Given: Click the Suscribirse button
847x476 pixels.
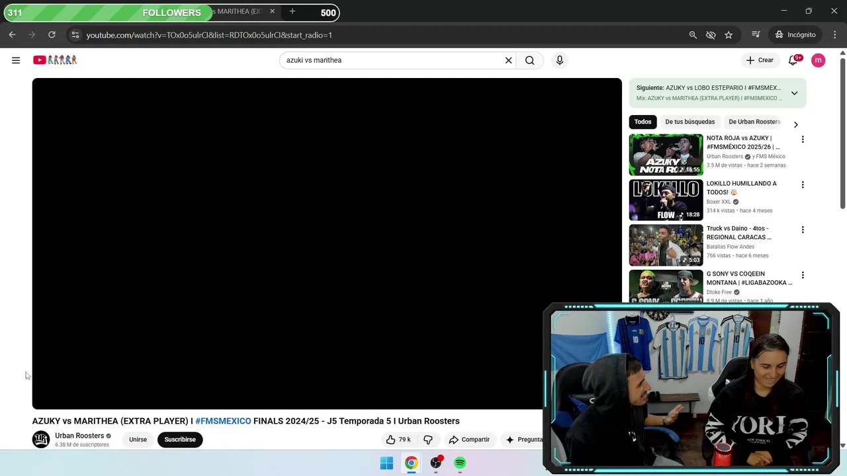Looking at the screenshot, I should 180,440.
